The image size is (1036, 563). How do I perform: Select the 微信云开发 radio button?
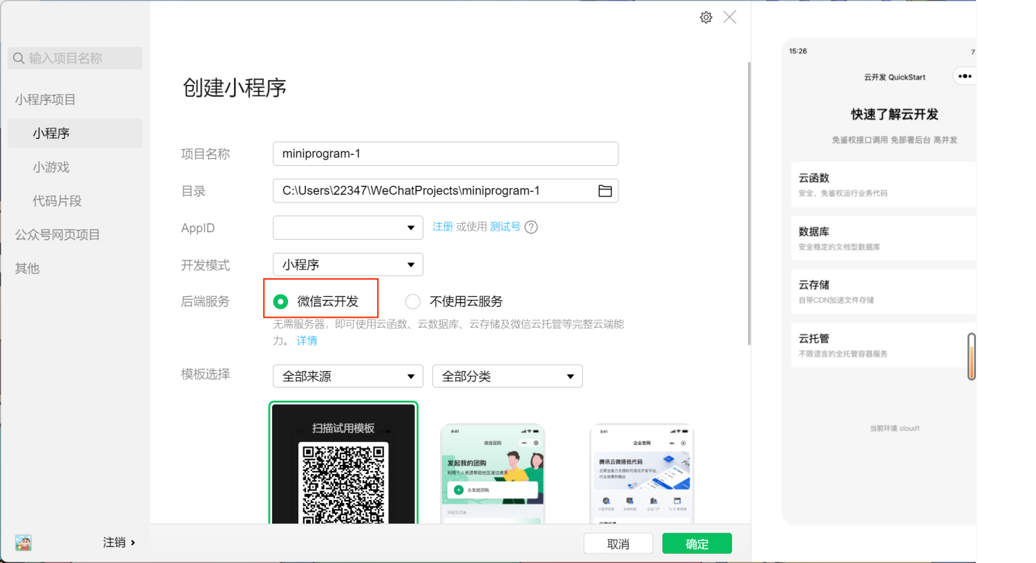pos(280,301)
